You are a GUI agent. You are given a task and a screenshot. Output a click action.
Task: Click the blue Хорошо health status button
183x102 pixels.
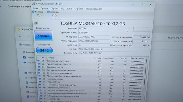43,36
